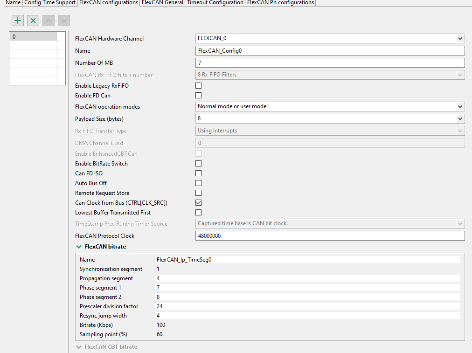
Task: Open the FlexCAN Pn configurations tab
Action: click(281, 3)
